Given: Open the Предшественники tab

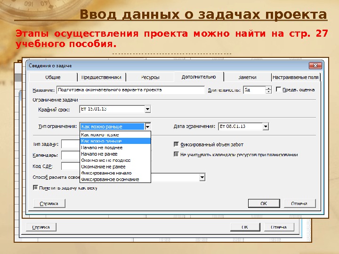Looking at the screenshot, I should 101,77.
